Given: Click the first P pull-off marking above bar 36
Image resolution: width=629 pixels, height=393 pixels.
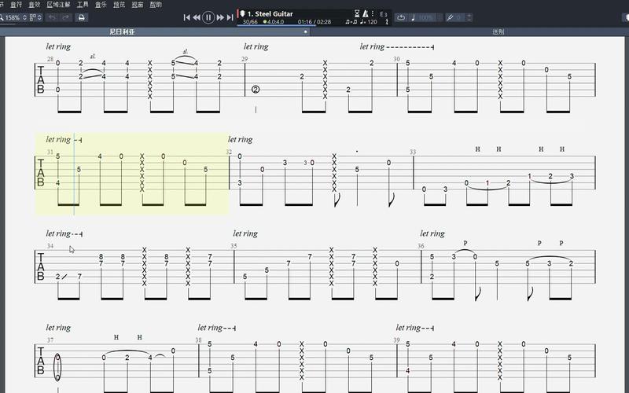Looking at the screenshot, I should tap(465, 243).
